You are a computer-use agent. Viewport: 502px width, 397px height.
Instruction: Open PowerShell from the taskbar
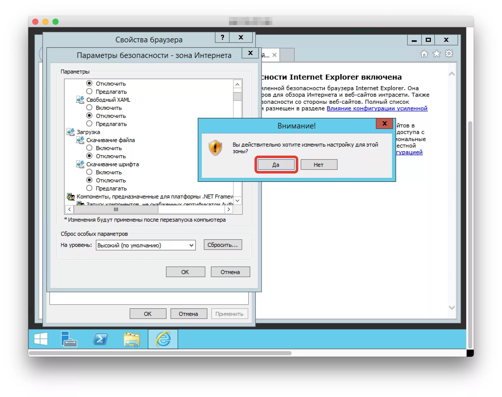click(100, 339)
